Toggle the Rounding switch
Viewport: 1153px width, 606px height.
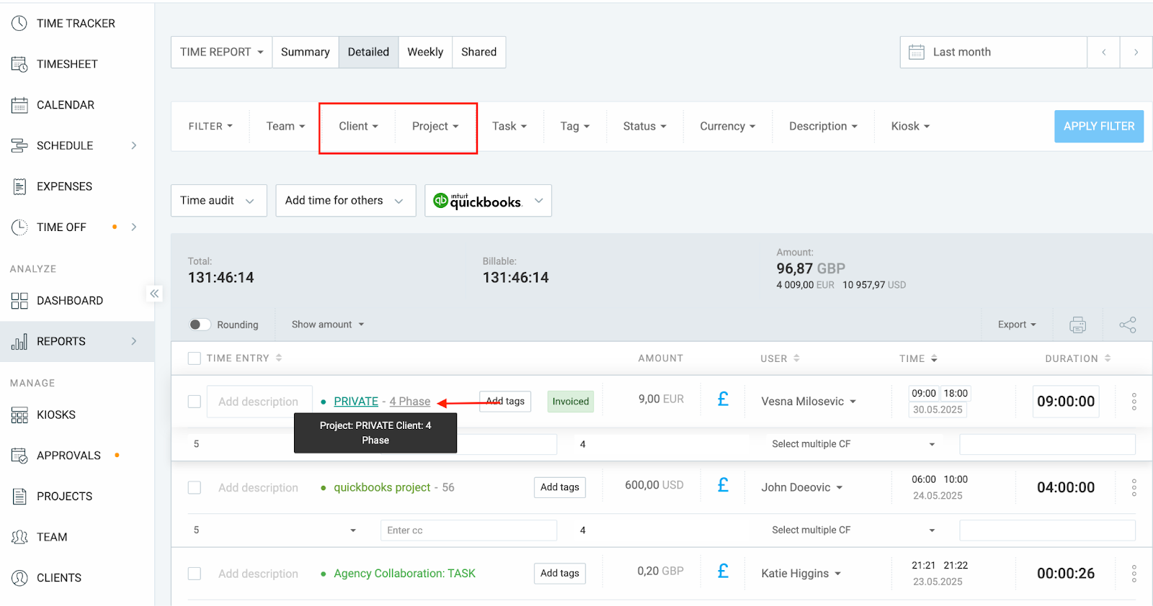(x=200, y=325)
